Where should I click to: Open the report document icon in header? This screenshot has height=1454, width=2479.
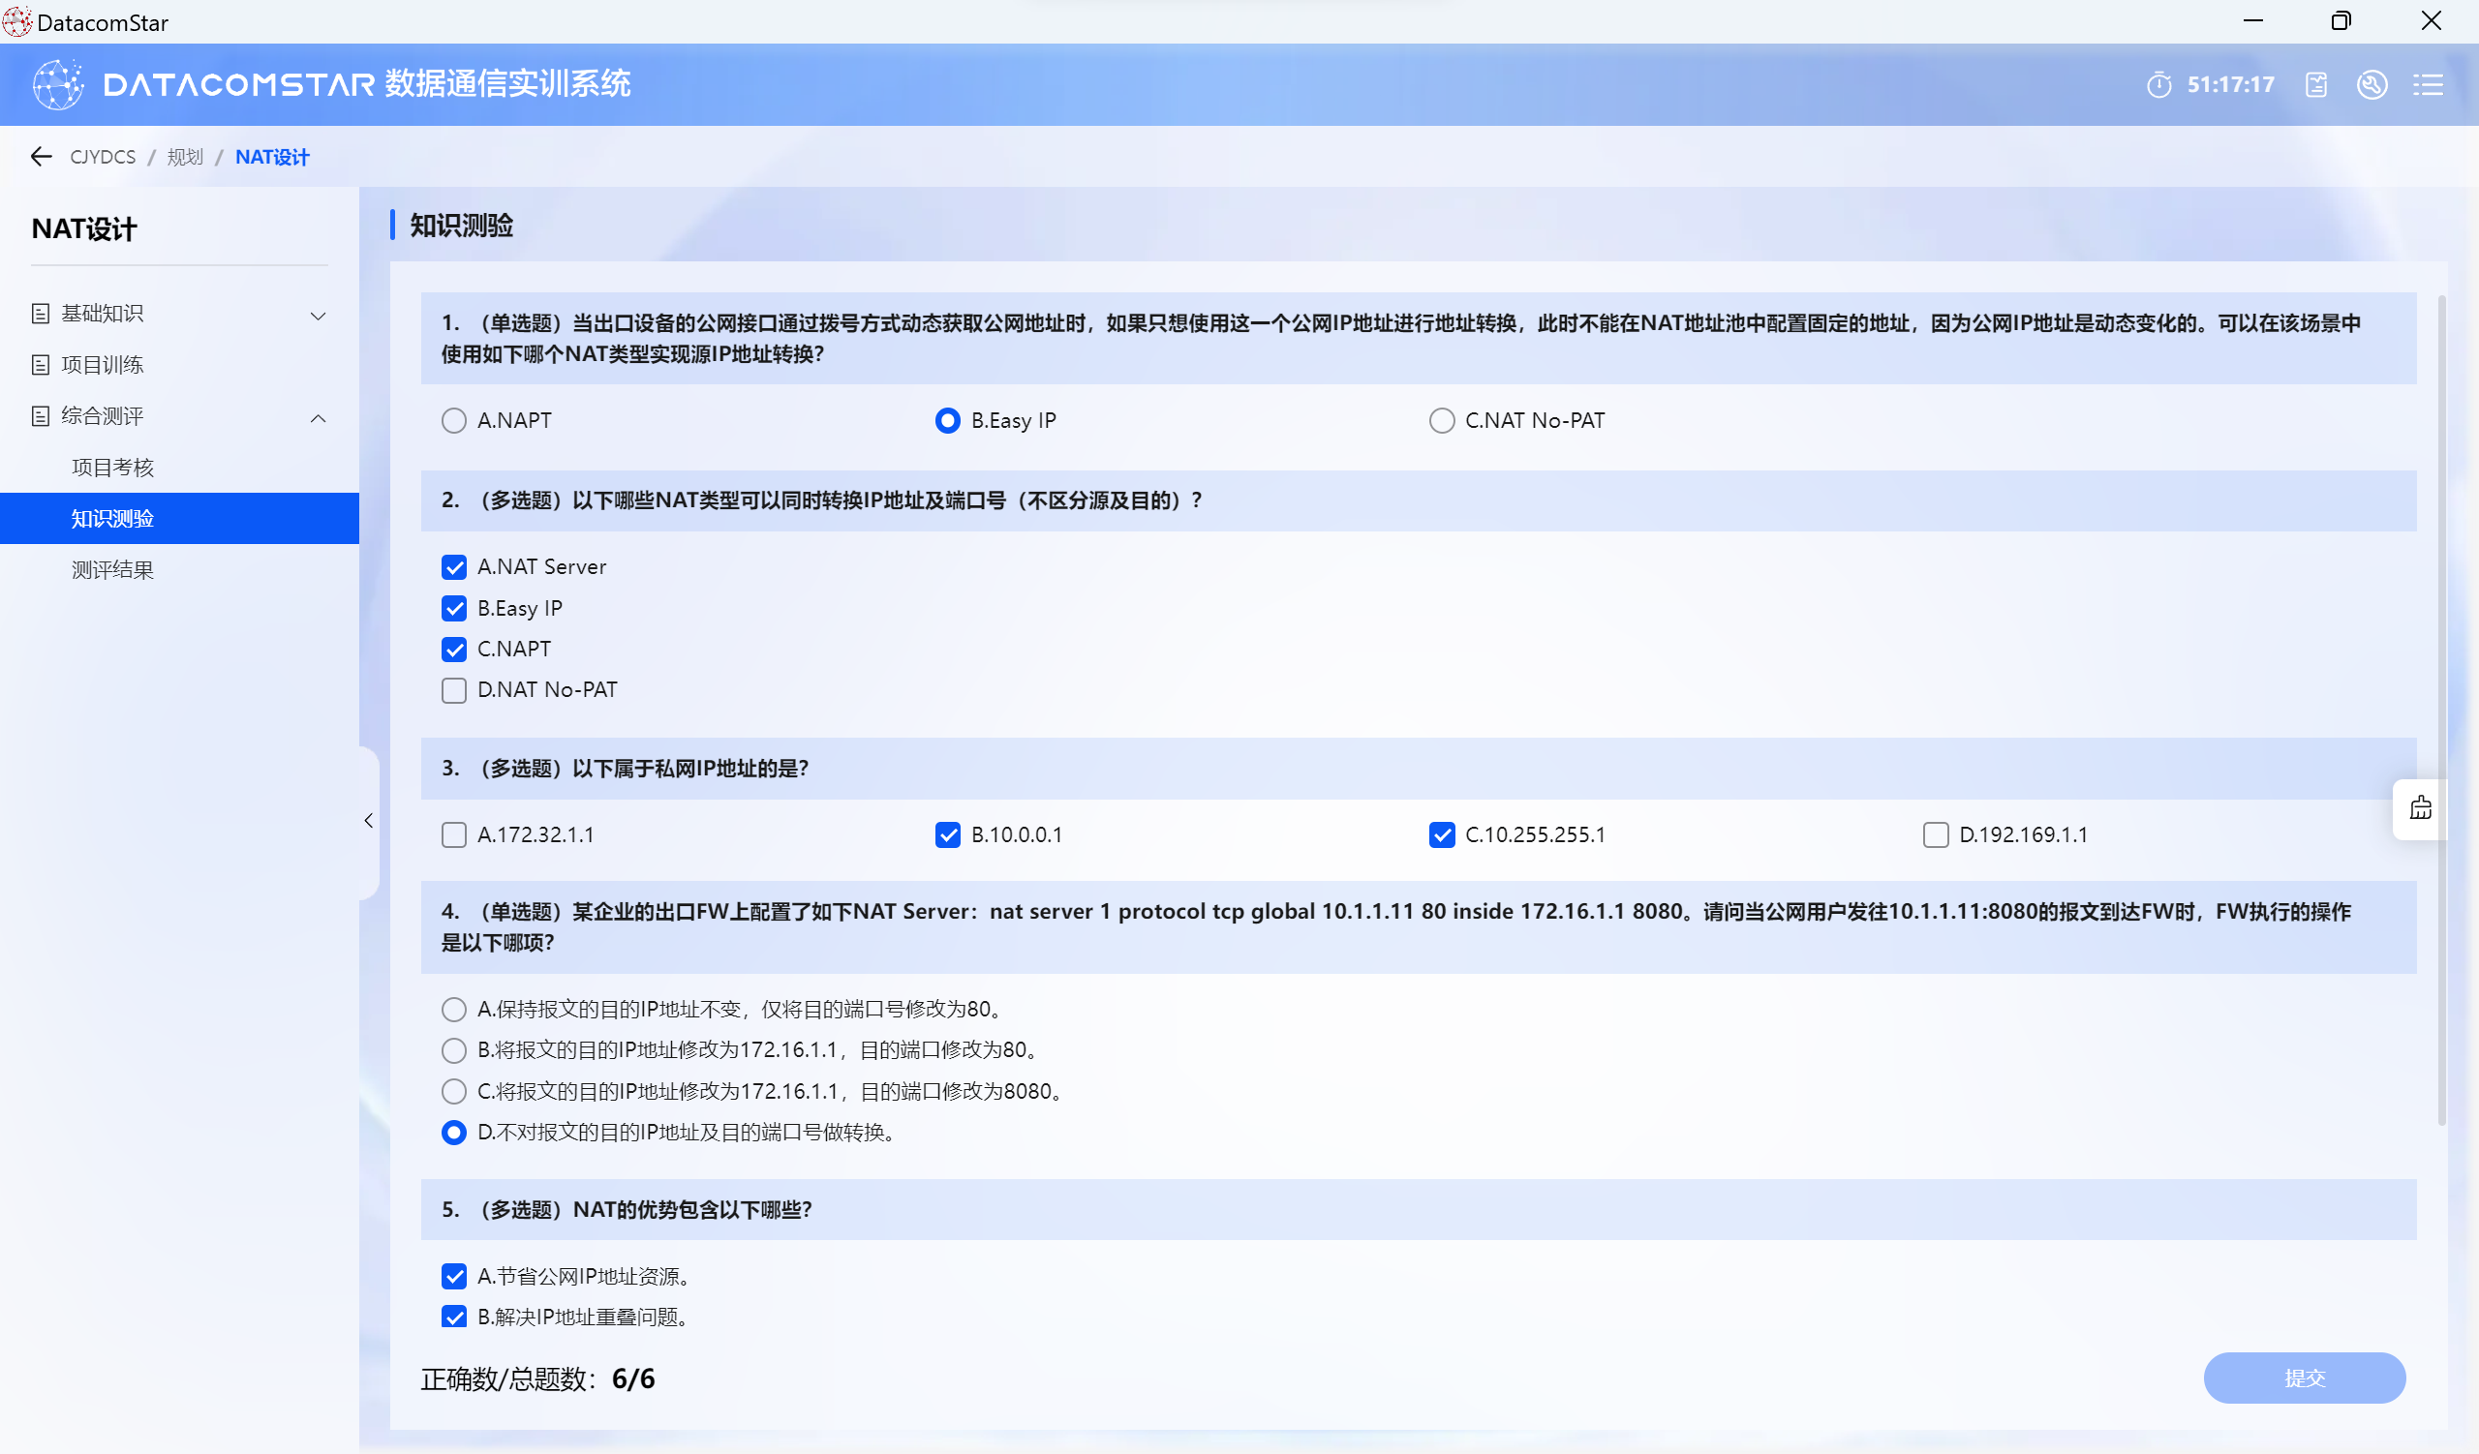pyautogui.click(x=2315, y=84)
